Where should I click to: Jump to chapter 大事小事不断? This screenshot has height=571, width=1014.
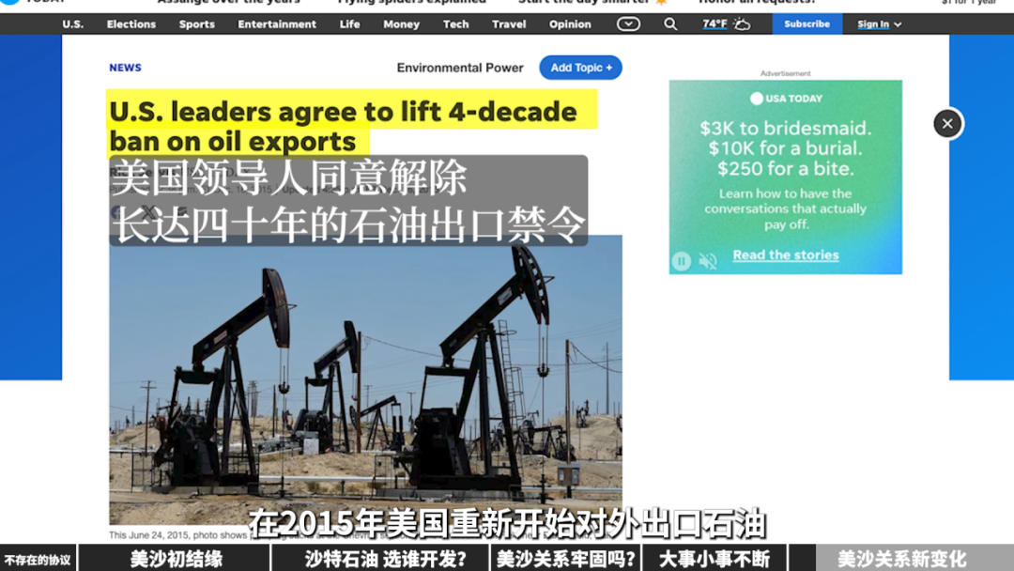(x=714, y=559)
